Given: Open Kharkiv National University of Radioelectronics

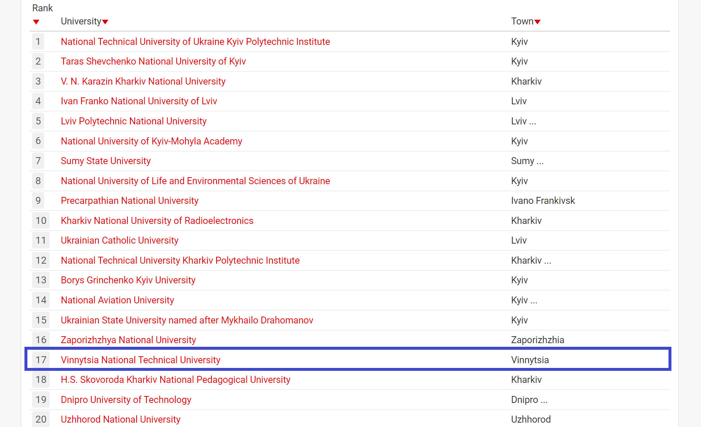Looking at the screenshot, I should click(157, 221).
